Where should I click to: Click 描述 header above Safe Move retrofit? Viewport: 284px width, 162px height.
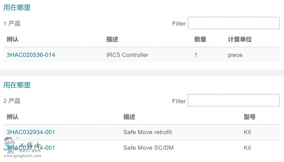pos(129,117)
